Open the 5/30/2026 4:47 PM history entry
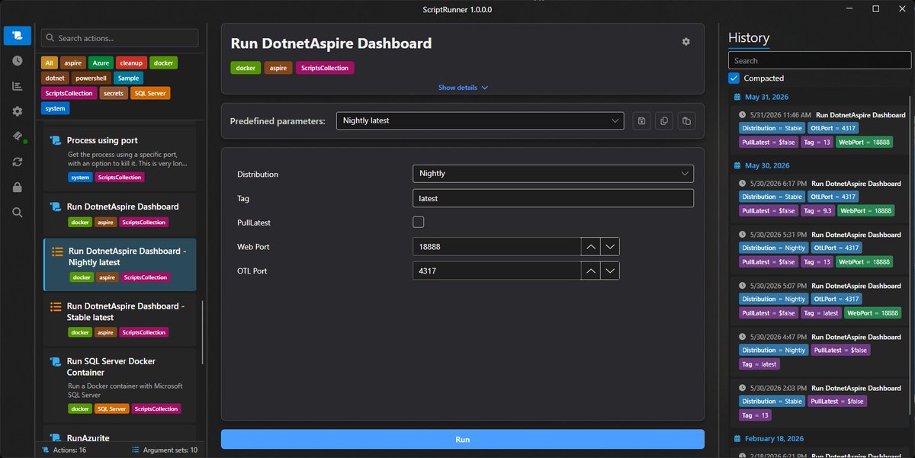915x458 pixels. (x=821, y=351)
